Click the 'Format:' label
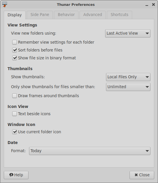Image resolution: width=158 pixels, height=183 pixels. coord(18,151)
